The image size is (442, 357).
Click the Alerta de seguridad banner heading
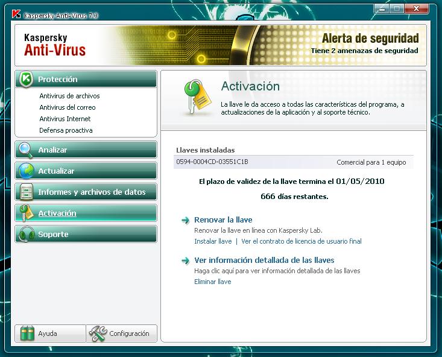point(370,39)
